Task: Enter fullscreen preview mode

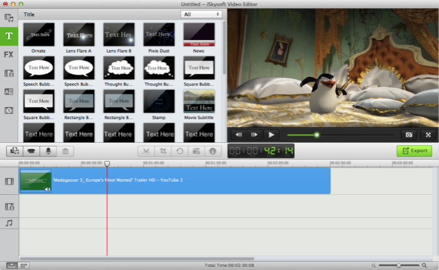Action: pyautogui.click(x=428, y=135)
